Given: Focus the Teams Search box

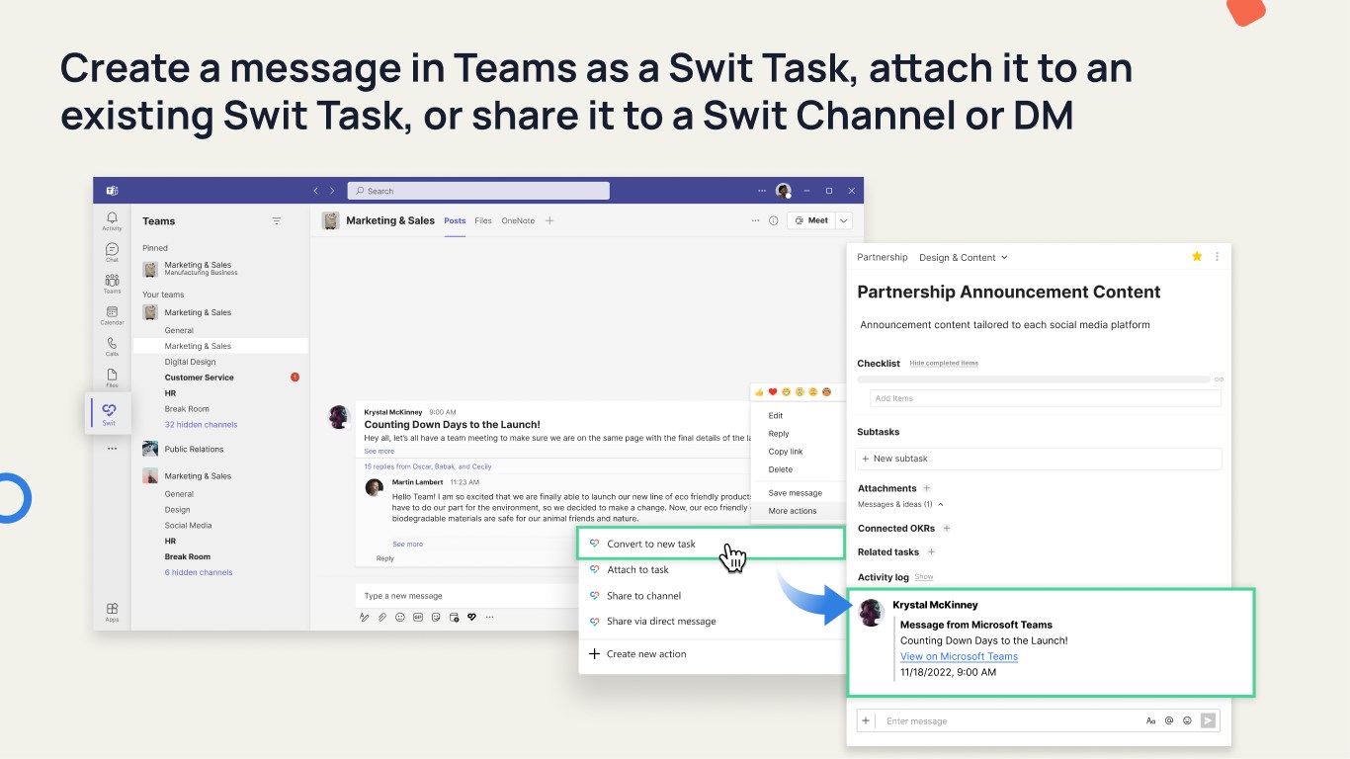Looking at the screenshot, I should tap(478, 191).
